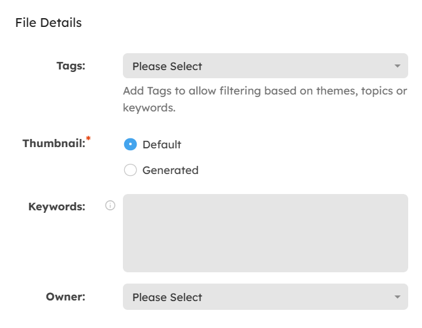Click the 'File Details' section heading
This screenshot has height=328, width=422.
click(48, 23)
